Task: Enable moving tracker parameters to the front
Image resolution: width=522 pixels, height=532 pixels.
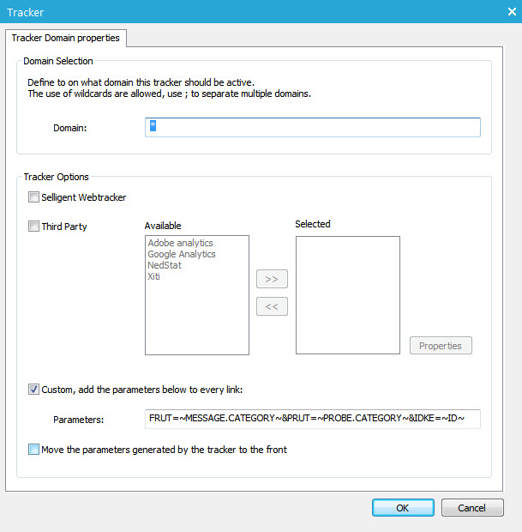Action: pos(34,449)
